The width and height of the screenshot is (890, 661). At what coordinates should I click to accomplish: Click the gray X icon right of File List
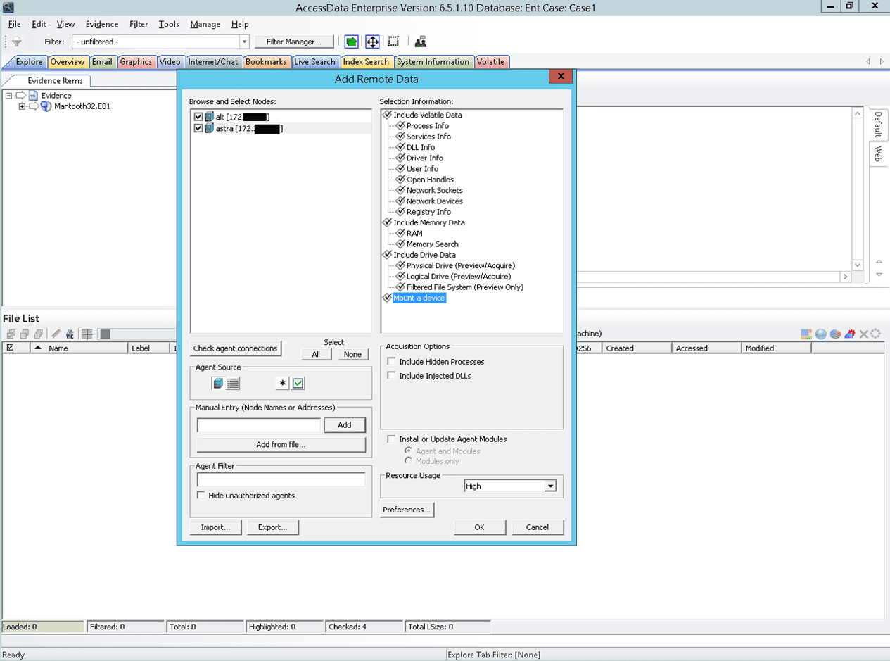[863, 334]
